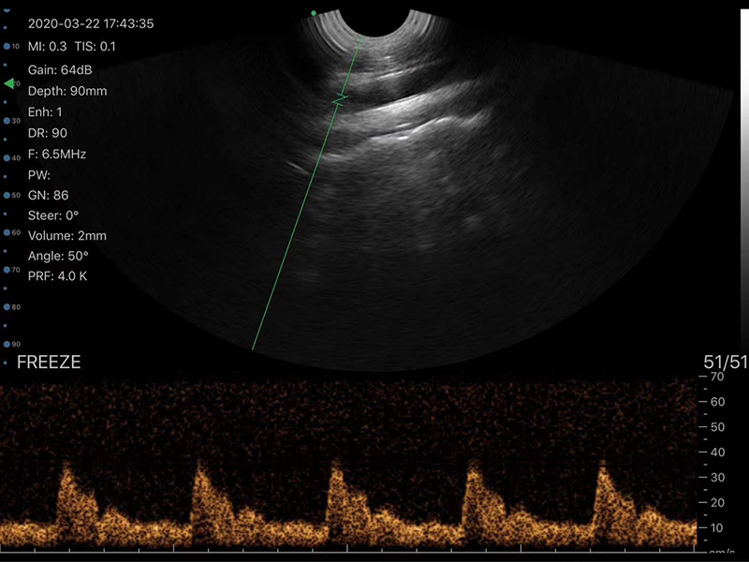Screen dimensions: 749x562
Task: Click the 70 mark on velocity scale
Action: tap(719, 377)
